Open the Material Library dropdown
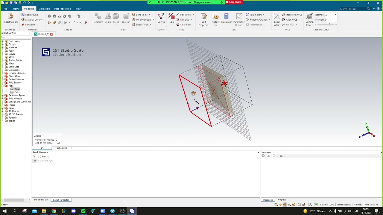This screenshot has height=215, width=383. tap(44, 20)
